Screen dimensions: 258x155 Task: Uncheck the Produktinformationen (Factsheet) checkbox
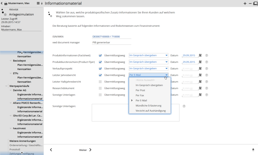tap(100, 55)
